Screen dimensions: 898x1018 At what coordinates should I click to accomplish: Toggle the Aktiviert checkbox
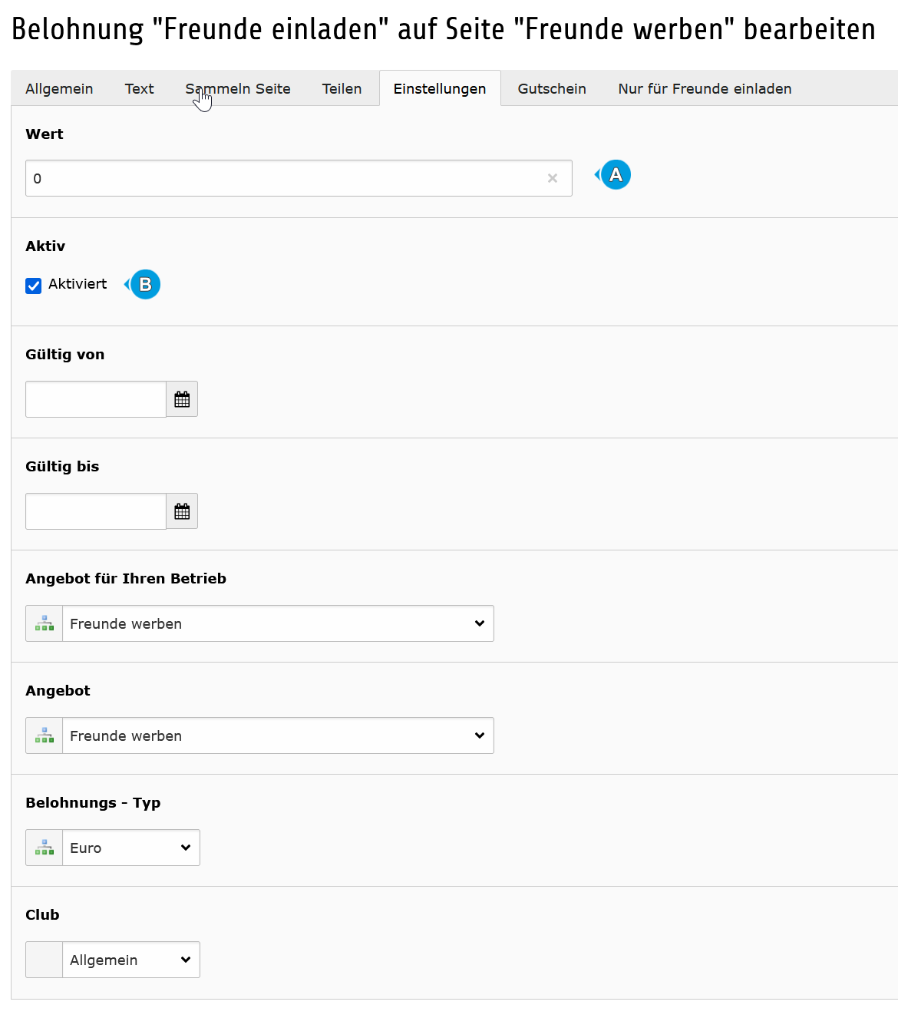(x=34, y=286)
